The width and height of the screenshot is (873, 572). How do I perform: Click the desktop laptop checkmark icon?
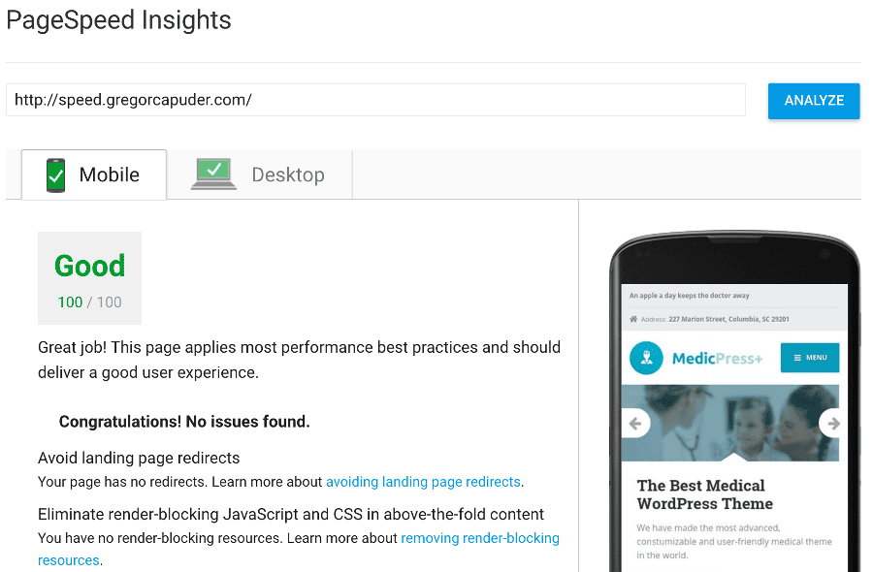[x=213, y=175]
